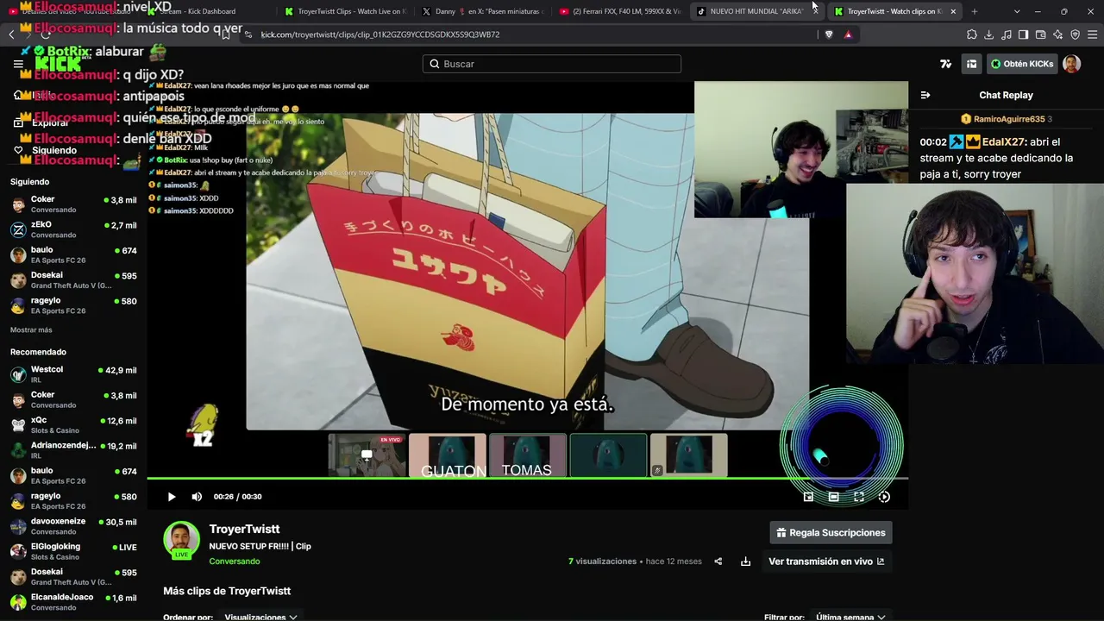Open the Filtrar por Última semana dropdown
The height and width of the screenshot is (621, 1104).
coord(850,617)
